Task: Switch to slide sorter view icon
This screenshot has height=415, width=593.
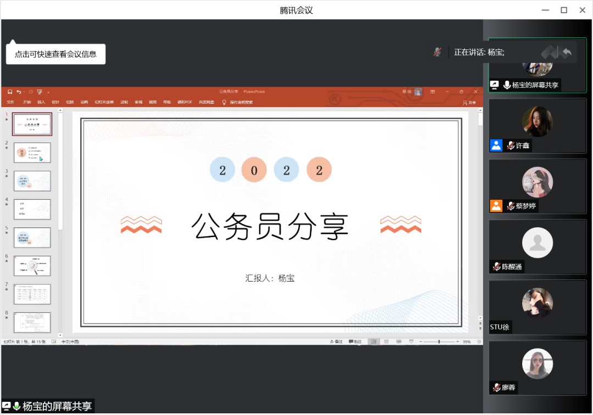Action: coord(386,341)
